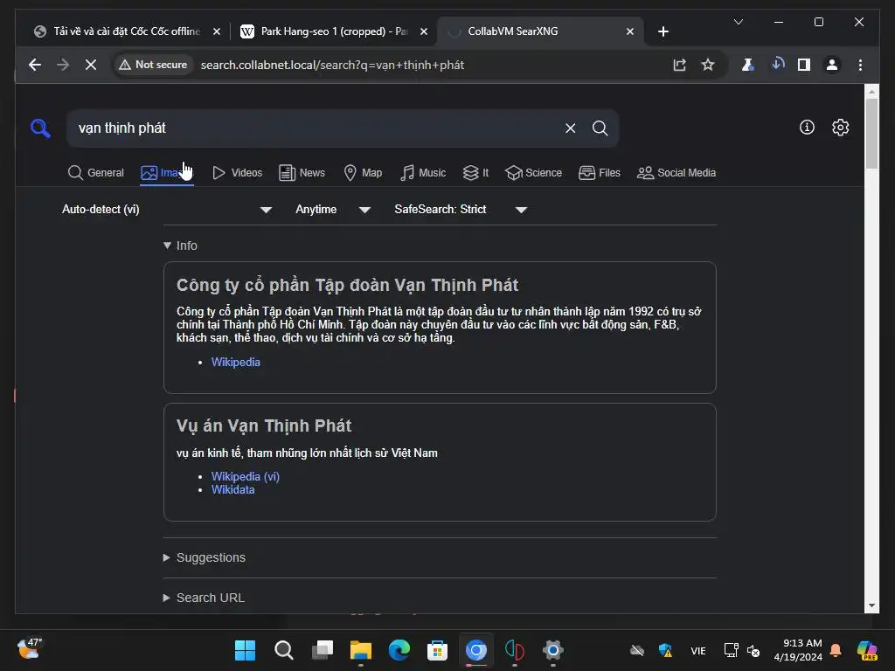Switch to It search category
Screen dimensions: 895x671
[x=475, y=172]
